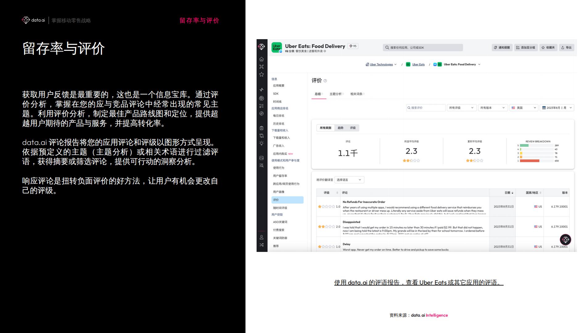Click the lightbulb insights icon

262,143
